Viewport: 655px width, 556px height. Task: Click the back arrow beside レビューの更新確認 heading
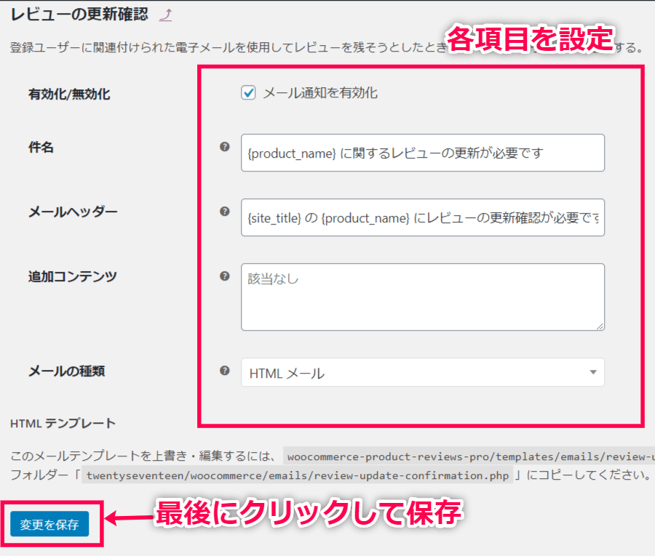point(165,14)
